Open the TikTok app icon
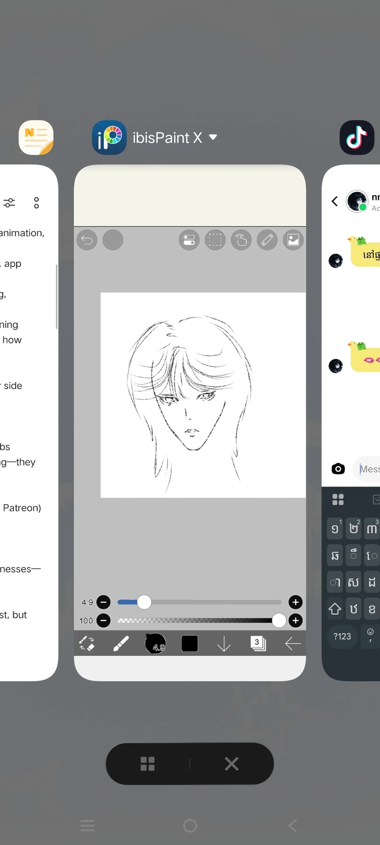Screen dimensions: 380x845 (357, 137)
